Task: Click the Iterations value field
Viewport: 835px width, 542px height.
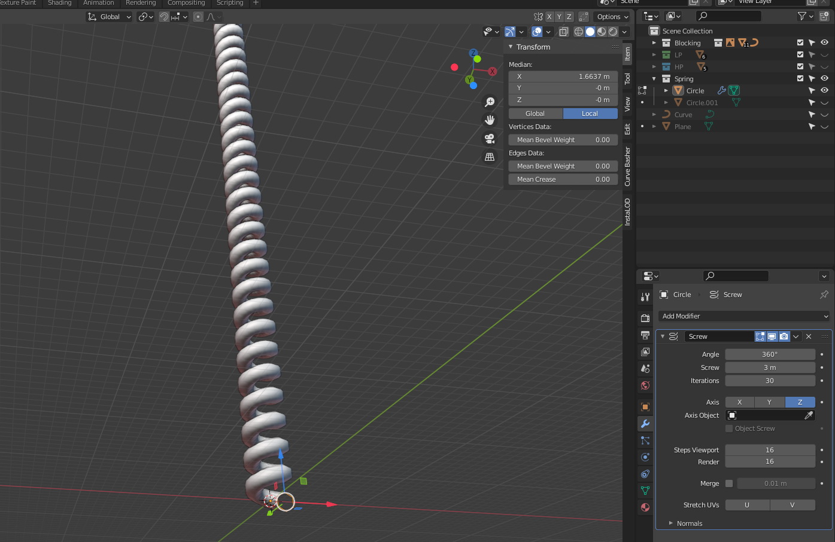Action: click(x=770, y=381)
